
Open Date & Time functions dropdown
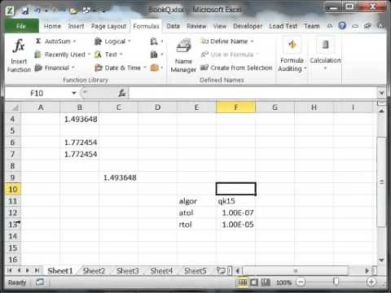121,68
